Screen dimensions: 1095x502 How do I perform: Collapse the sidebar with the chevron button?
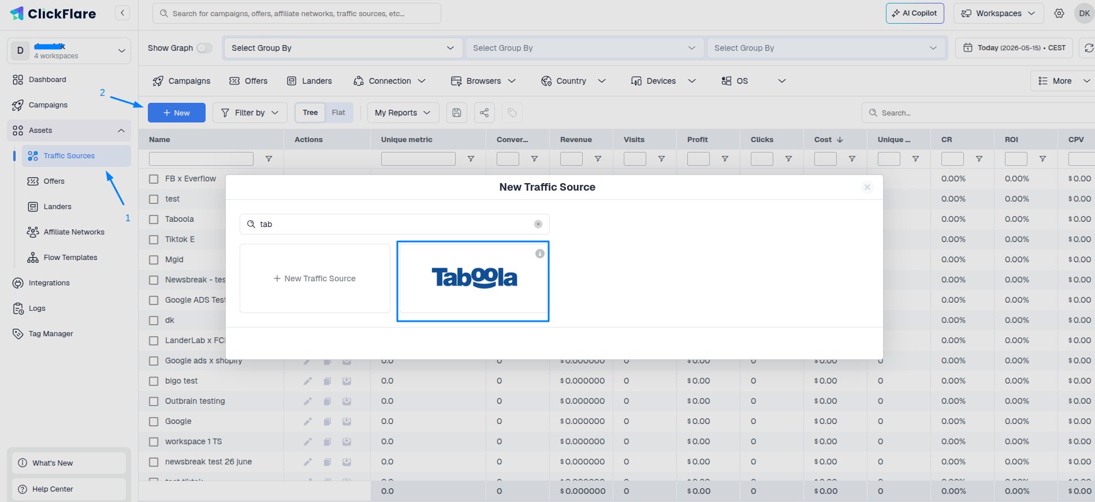click(x=122, y=13)
